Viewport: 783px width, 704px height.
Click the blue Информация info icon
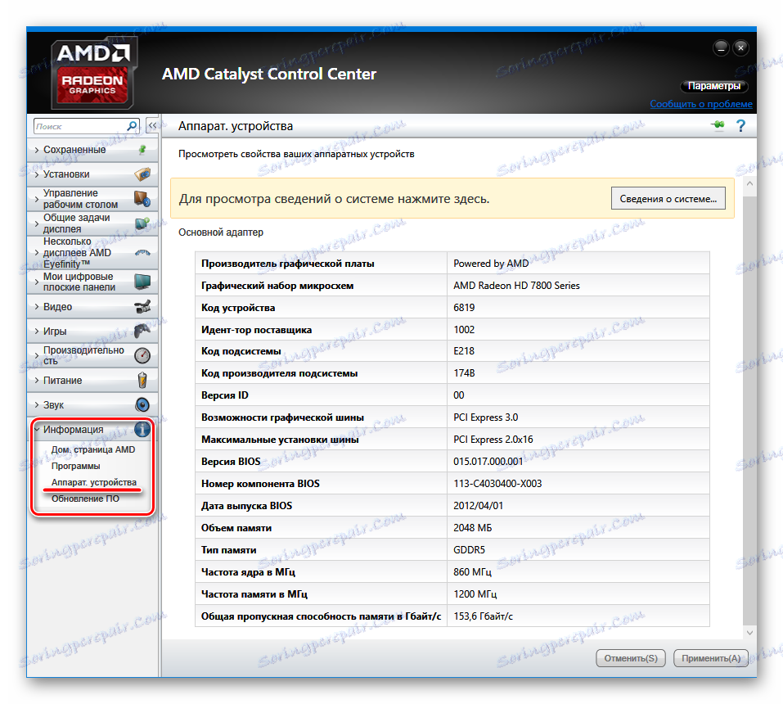click(x=141, y=429)
